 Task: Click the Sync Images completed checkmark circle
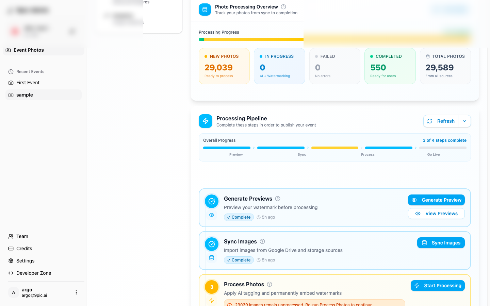point(212,244)
